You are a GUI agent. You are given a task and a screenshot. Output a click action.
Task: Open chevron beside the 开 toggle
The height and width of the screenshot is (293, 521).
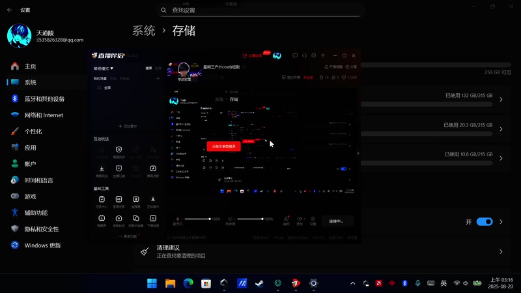[x=501, y=221]
